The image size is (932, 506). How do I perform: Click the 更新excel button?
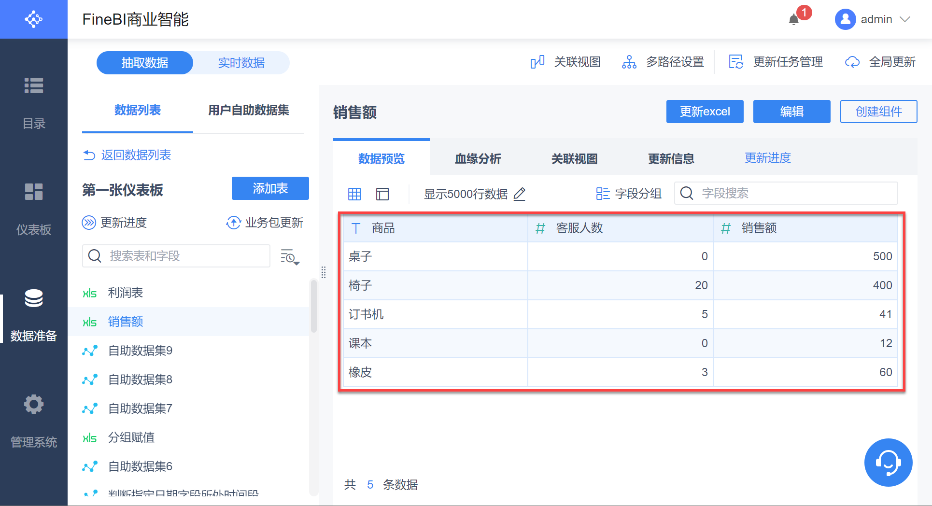pyautogui.click(x=705, y=112)
